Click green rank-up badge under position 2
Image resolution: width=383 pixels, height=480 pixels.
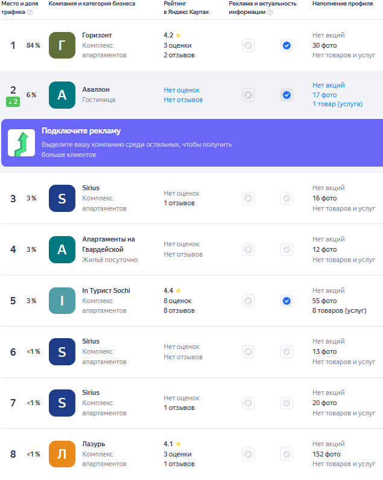[x=13, y=101]
